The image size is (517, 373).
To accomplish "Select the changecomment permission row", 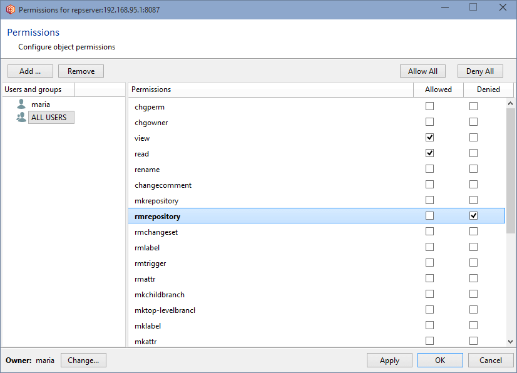I will [x=317, y=185].
